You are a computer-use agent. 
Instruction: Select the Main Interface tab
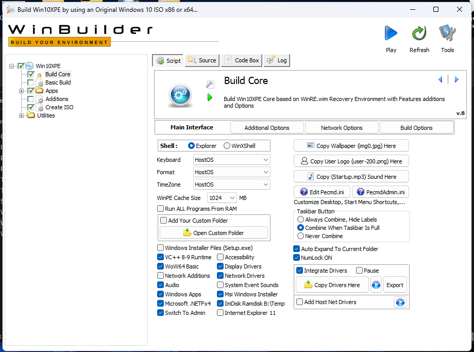pyautogui.click(x=192, y=127)
